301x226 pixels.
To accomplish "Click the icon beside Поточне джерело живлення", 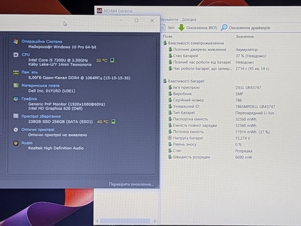I will [170, 49].
